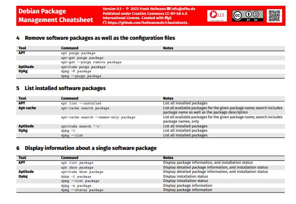Click the 'apt-cache search package' command
This screenshot has width=296, height=204.
[85, 108]
